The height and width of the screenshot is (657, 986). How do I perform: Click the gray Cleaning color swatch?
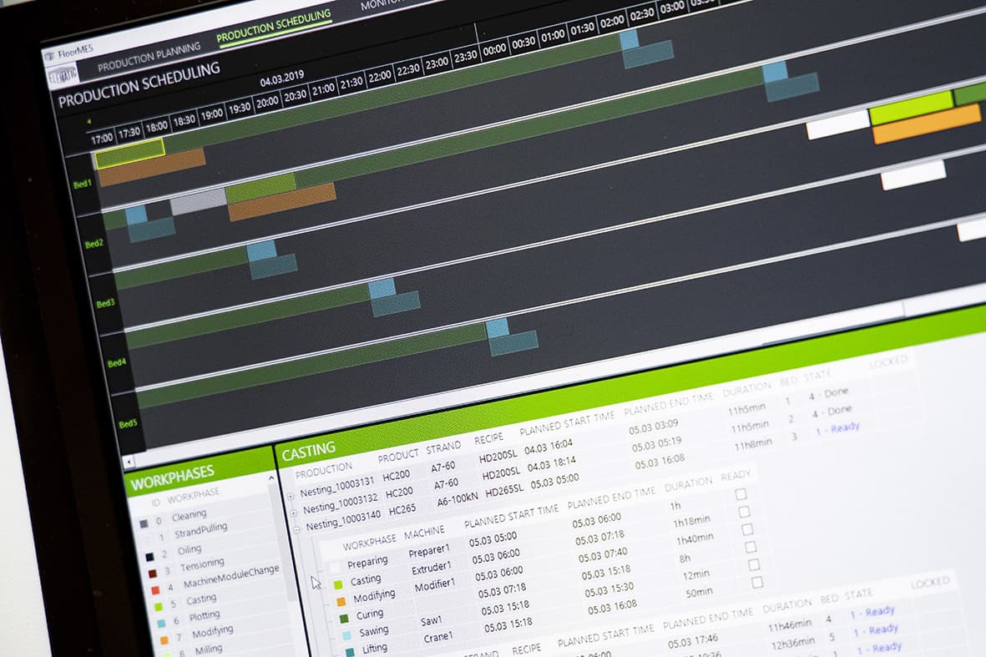(x=144, y=523)
